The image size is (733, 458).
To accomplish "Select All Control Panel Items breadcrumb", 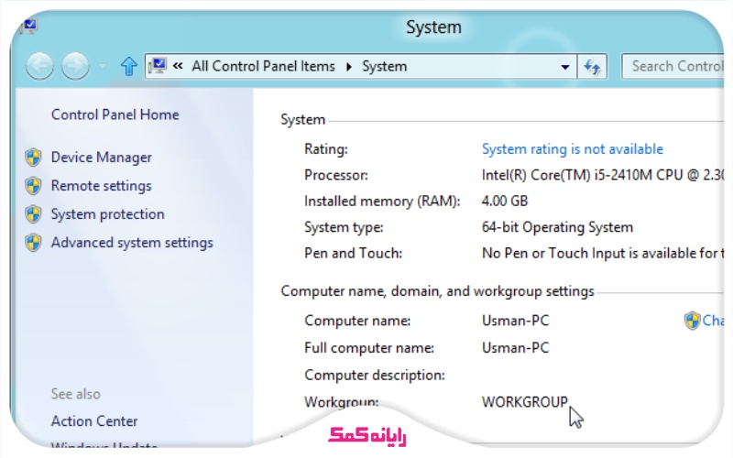I will (x=262, y=66).
